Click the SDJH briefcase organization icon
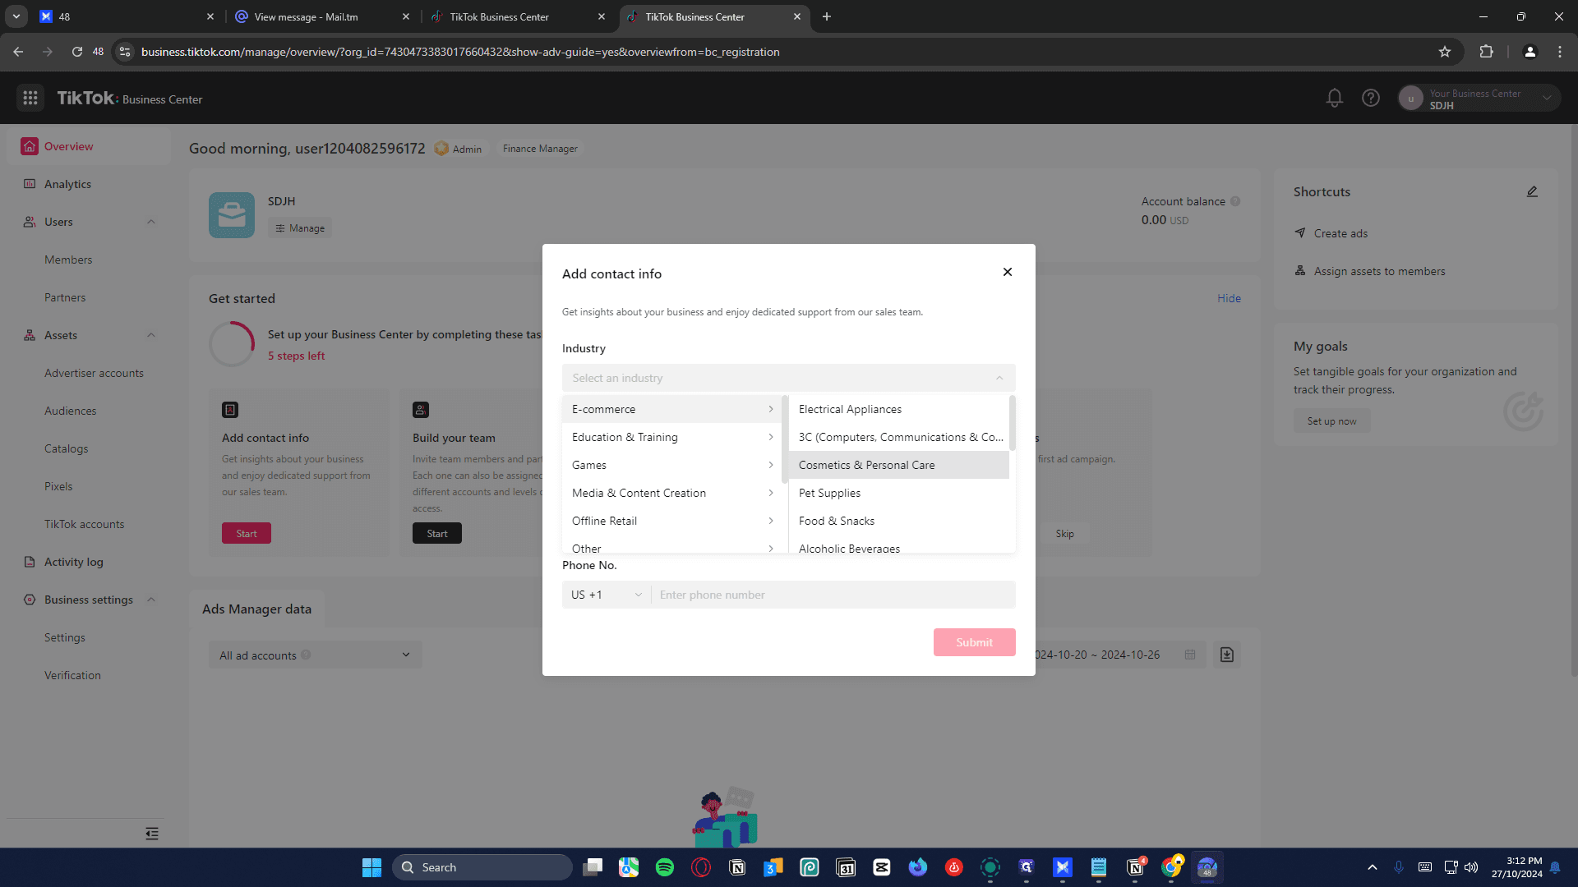 [232, 215]
